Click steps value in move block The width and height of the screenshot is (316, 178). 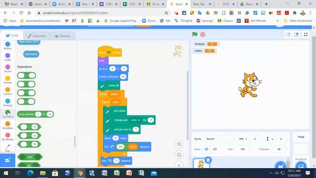pyautogui.click(x=116, y=138)
